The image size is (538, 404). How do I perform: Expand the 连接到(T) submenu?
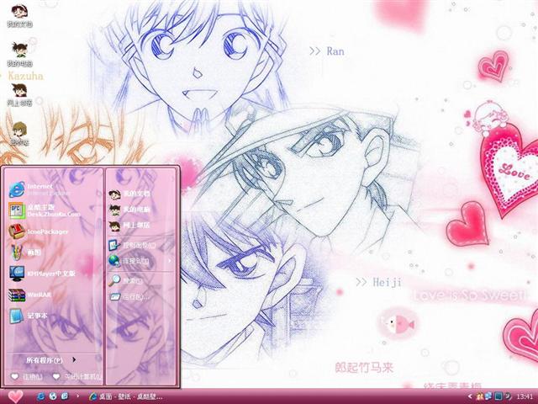[141, 261]
